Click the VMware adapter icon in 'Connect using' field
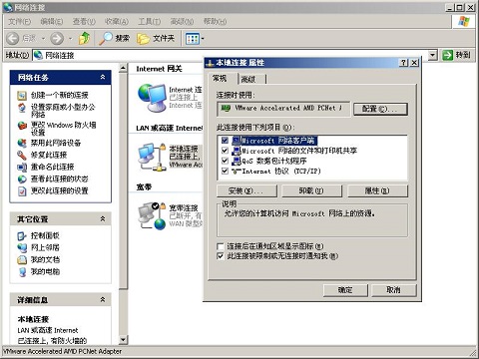This screenshot has height=359, width=479. [x=227, y=109]
